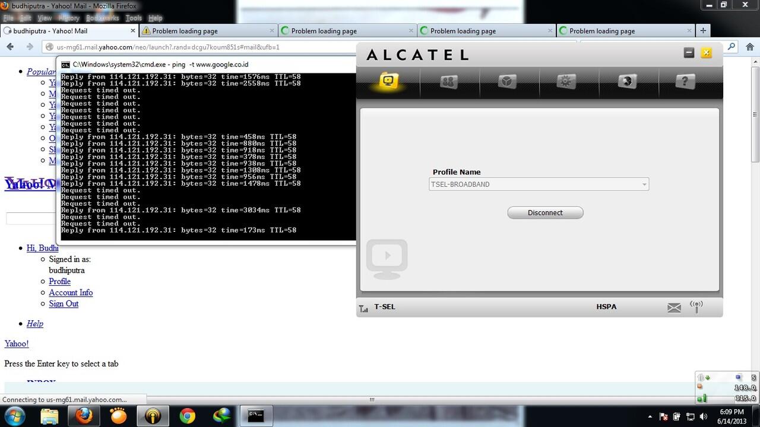
Task: Open the Profile link on Yahoo page
Action: (59, 282)
